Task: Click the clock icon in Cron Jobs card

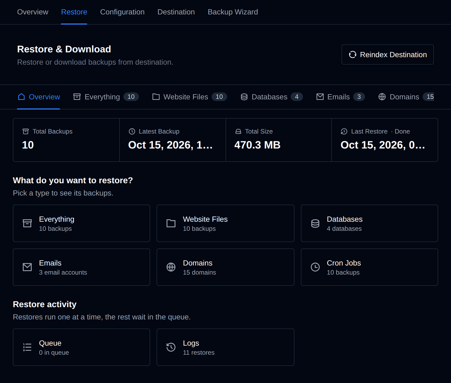Action: [x=315, y=267]
